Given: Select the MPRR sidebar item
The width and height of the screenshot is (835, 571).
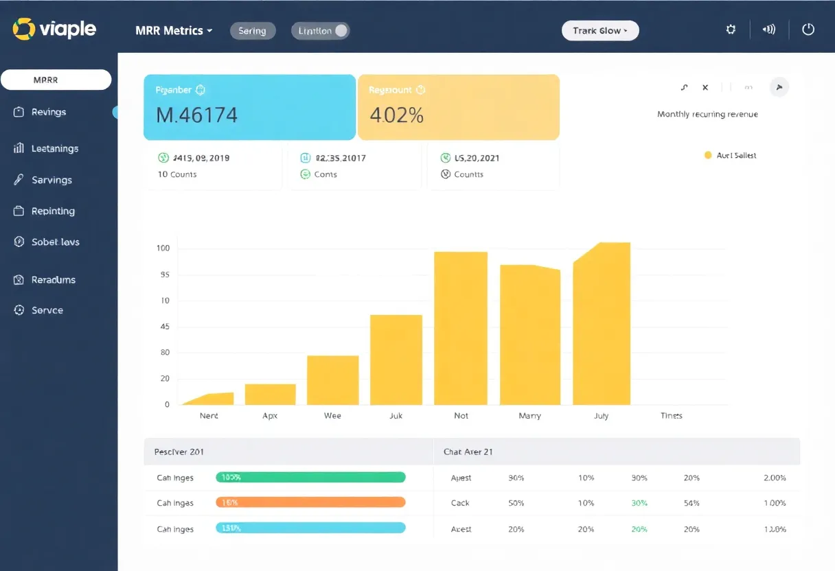Looking at the screenshot, I should (x=56, y=80).
